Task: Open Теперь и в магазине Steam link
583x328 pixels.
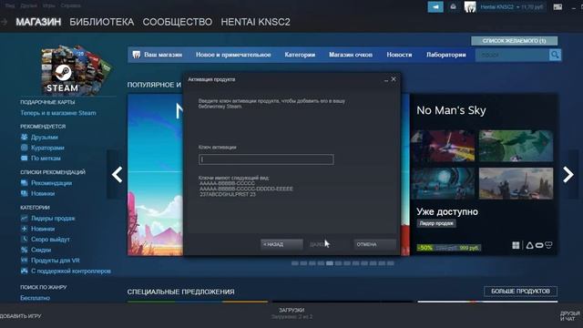Action: (x=58, y=113)
